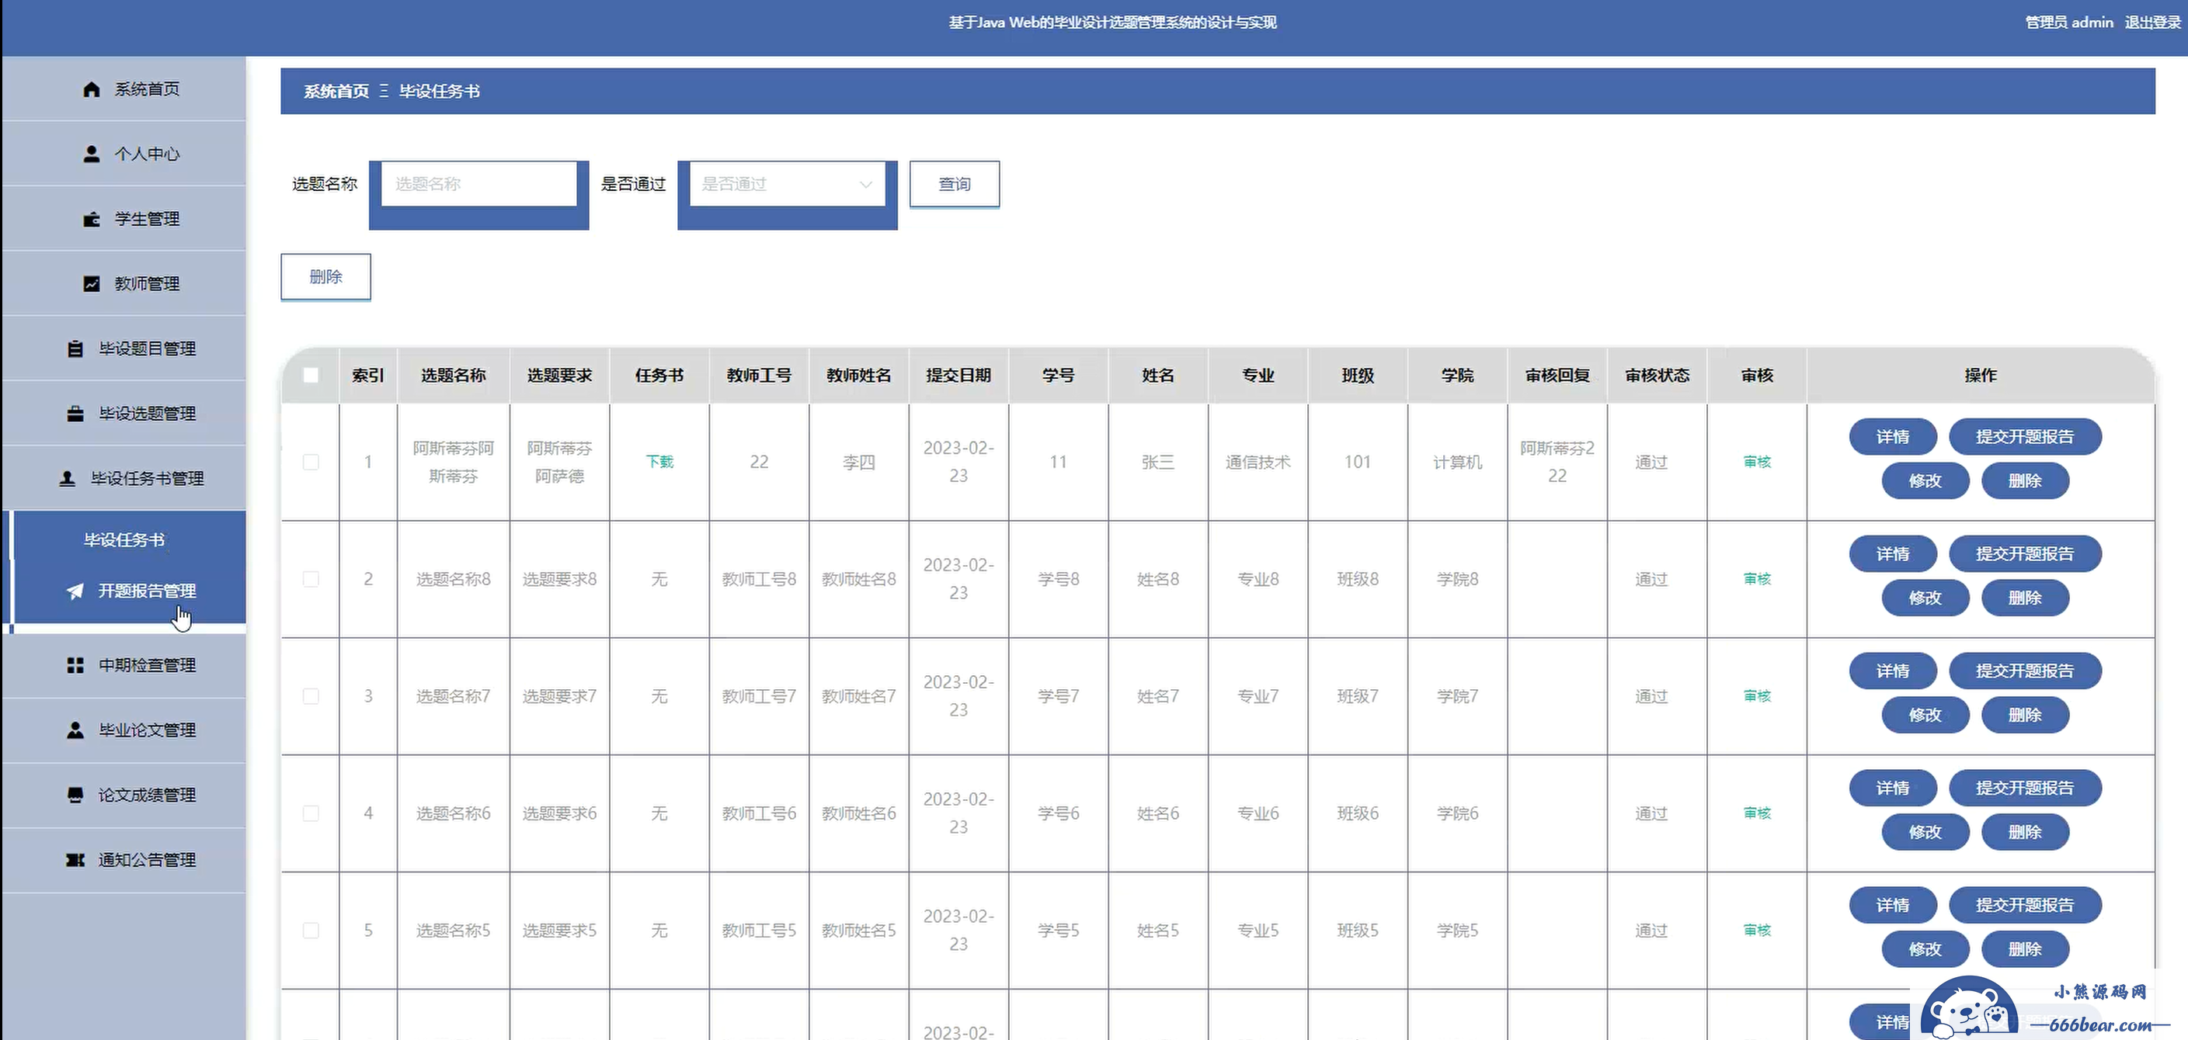The image size is (2188, 1040).
Task: Click the chart icon beside 教师管理
Action: [x=92, y=283]
